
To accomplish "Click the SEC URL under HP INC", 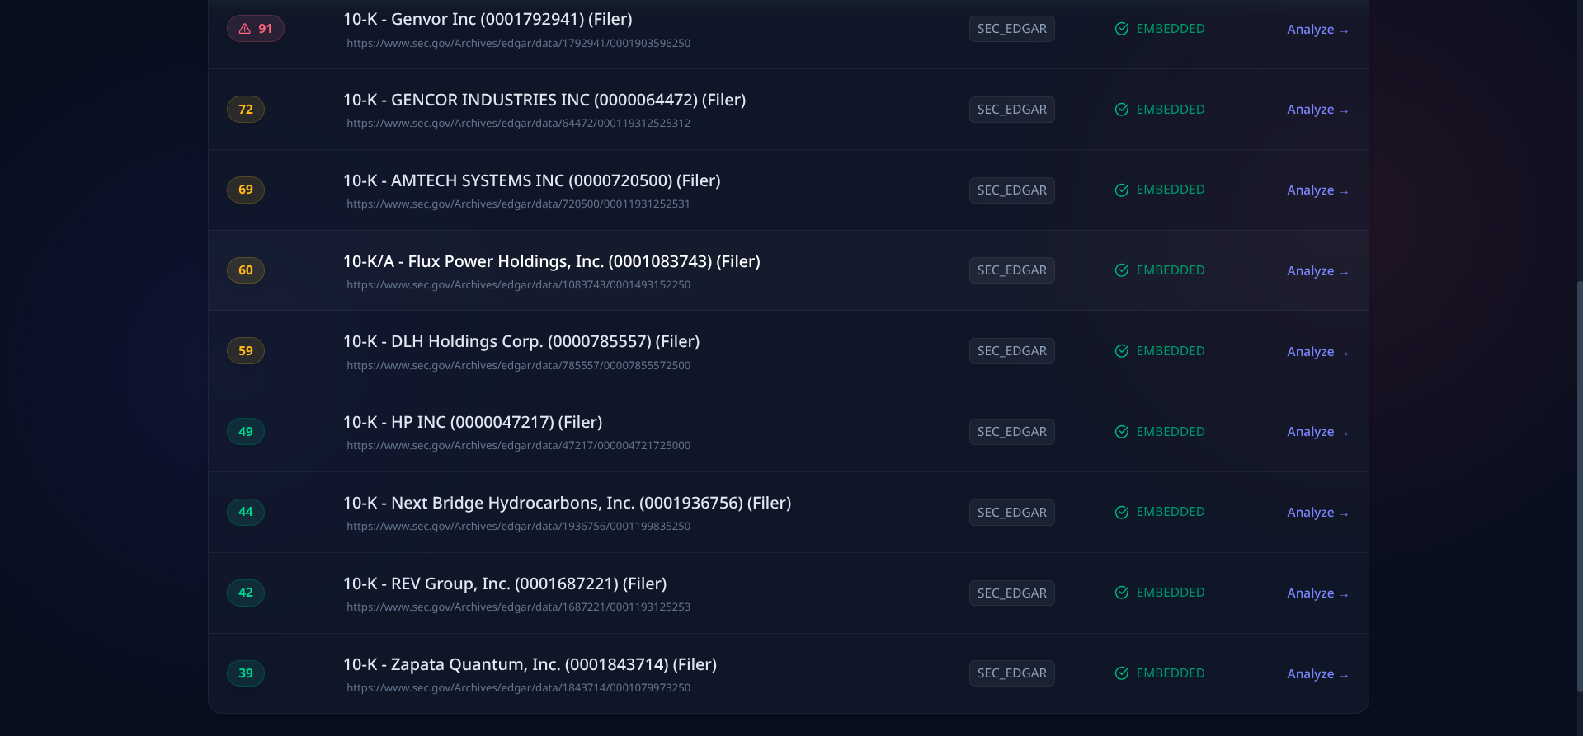I will (x=519, y=446).
